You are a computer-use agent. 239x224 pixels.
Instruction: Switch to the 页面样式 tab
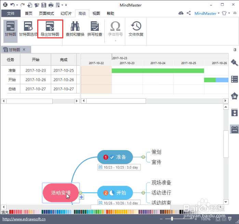pyautogui.click(x=47, y=13)
